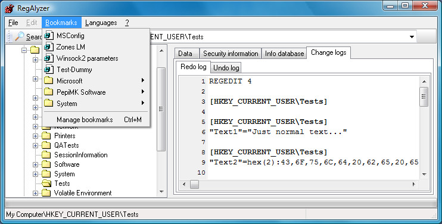
Task: Click the Test-Dummy bookmark icon
Action: click(49, 70)
